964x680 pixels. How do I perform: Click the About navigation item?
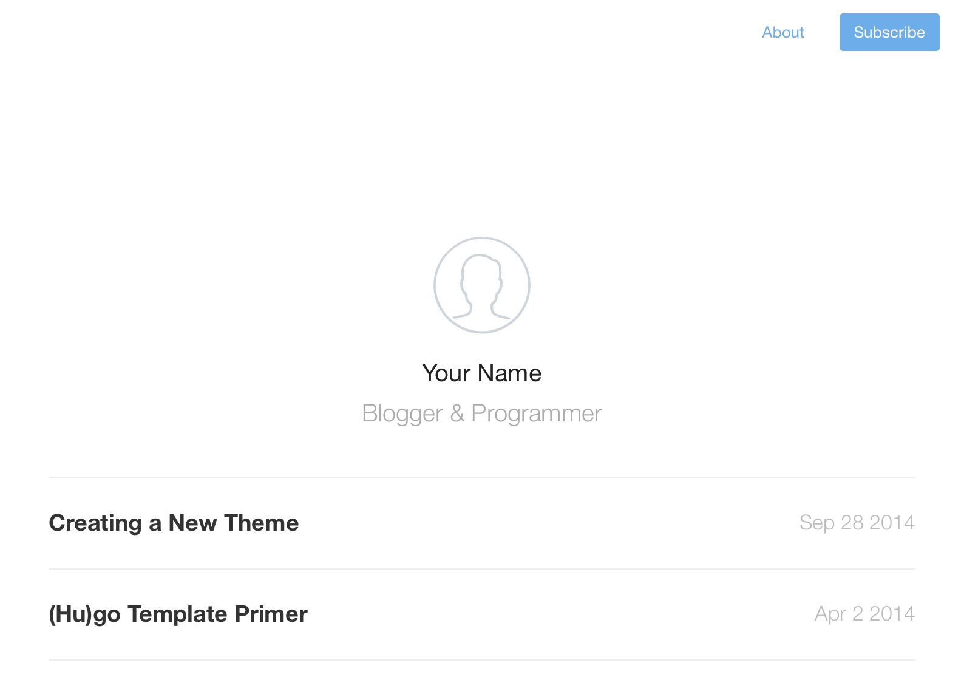point(783,32)
